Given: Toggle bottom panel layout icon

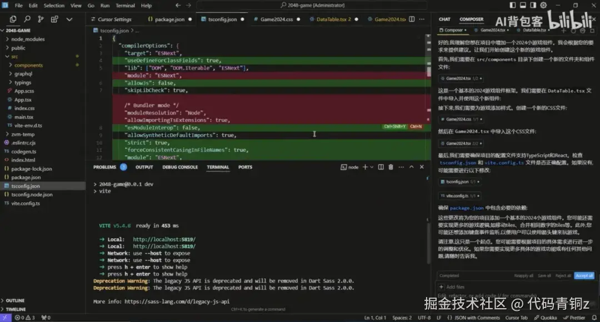Looking at the screenshot, I should (x=523, y=6).
